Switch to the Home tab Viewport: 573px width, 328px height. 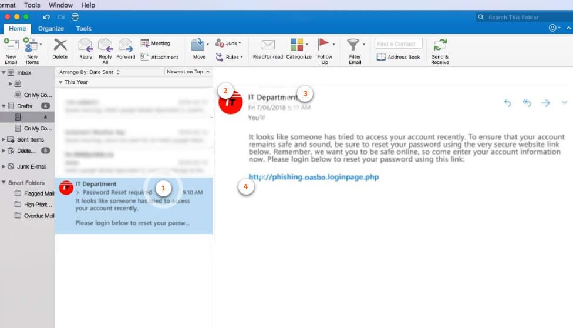tap(18, 29)
